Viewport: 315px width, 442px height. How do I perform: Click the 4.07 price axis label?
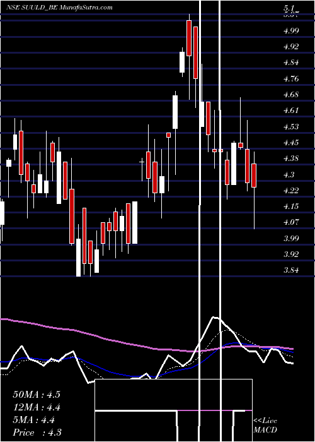[291, 222]
